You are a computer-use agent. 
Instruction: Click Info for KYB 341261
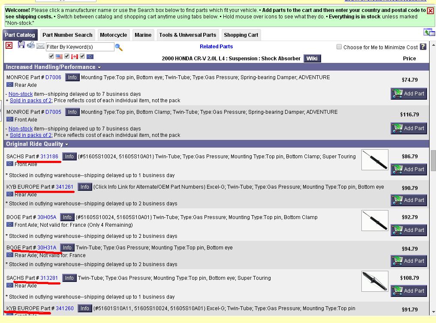pyautogui.click(x=85, y=187)
